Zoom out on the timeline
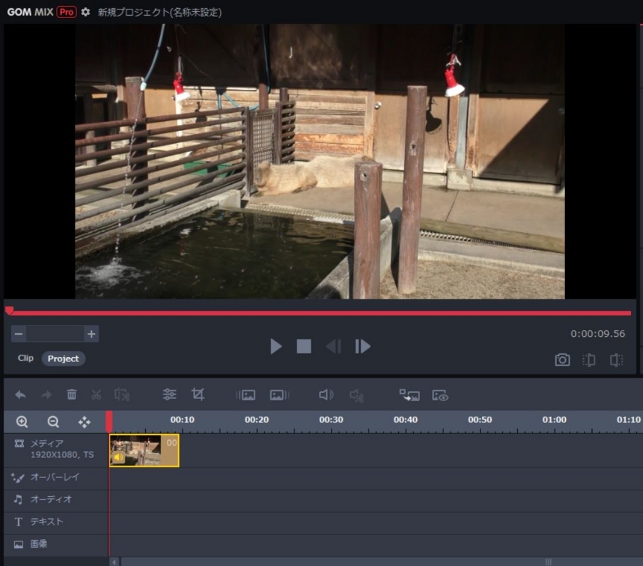The height and width of the screenshot is (566, 643). click(53, 422)
